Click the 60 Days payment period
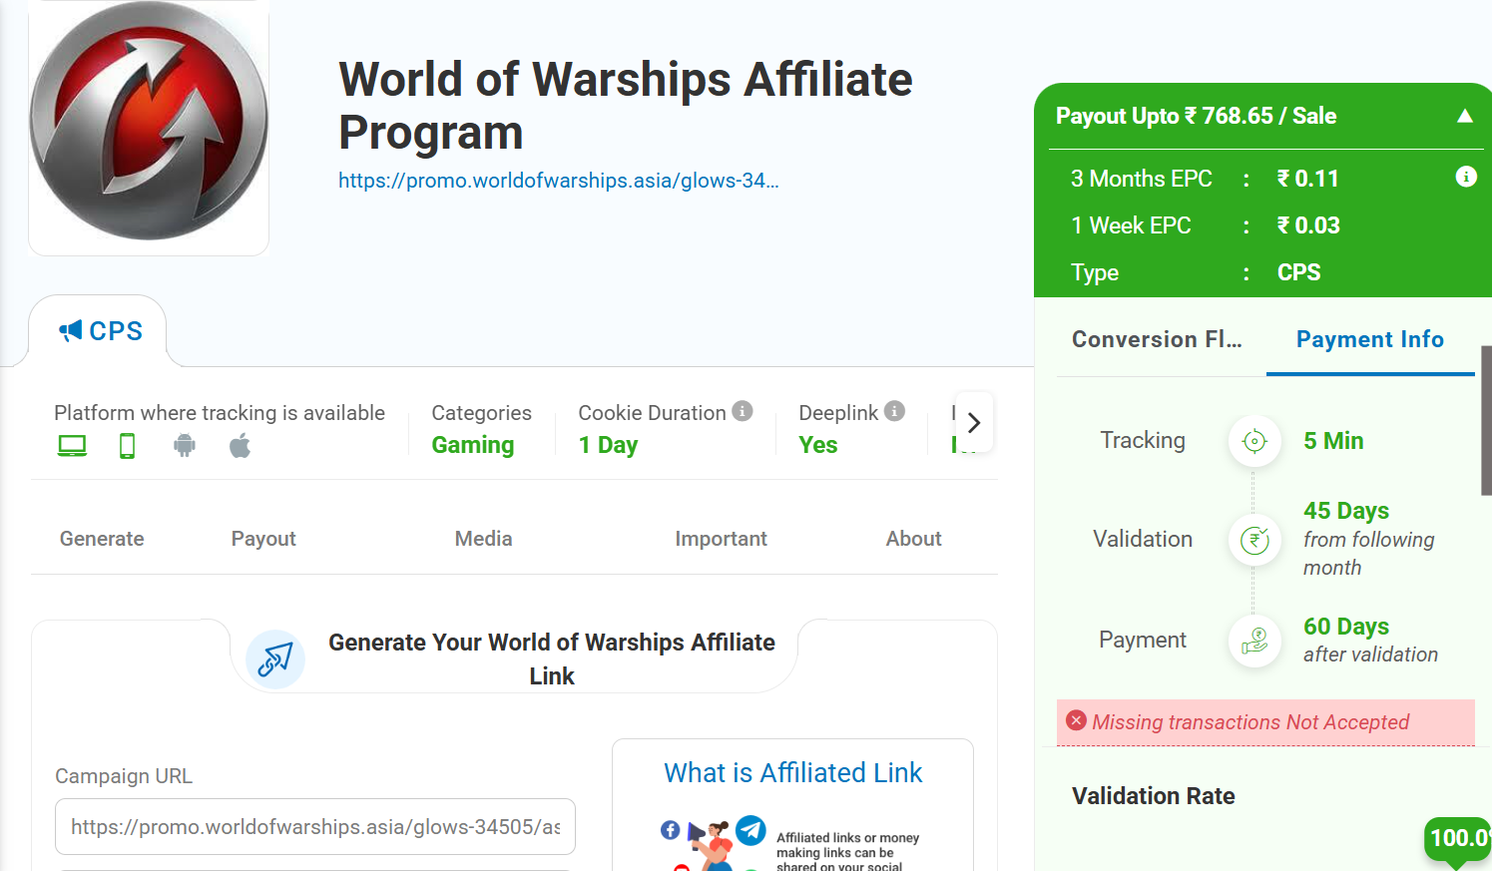 click(x=1346, y=627)
